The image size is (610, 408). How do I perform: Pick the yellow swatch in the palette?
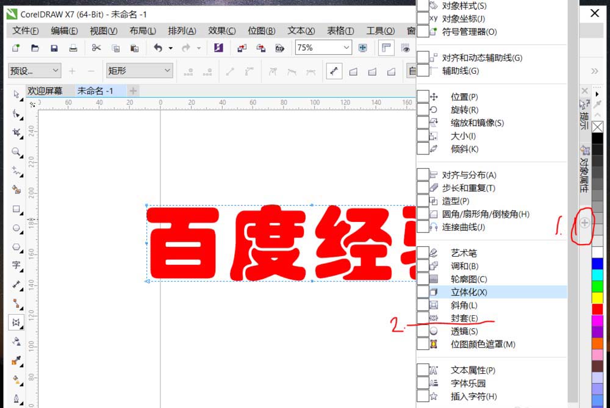597,298
